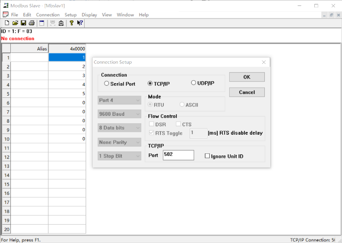
Task: Click the TCP/IP Port input field
Action: pos(178,155)
